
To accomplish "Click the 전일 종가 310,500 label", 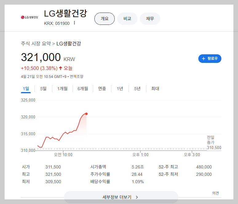I will tap(214, 143).
